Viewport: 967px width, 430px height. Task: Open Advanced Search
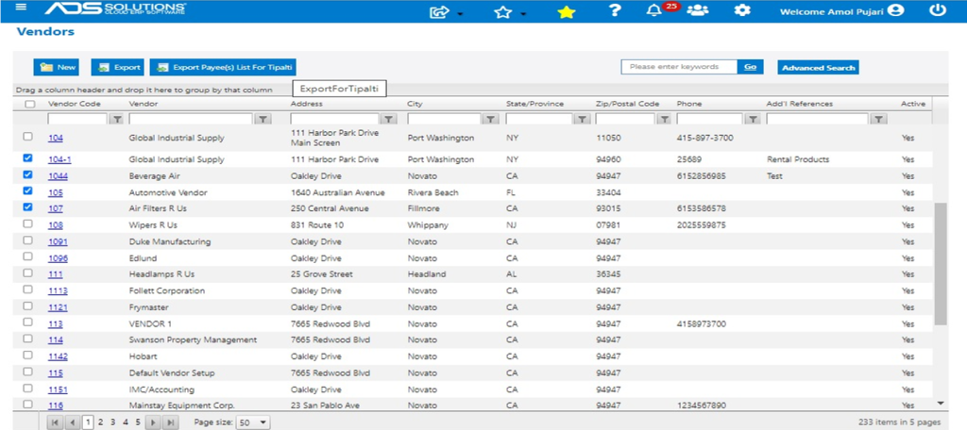point(818,67)
